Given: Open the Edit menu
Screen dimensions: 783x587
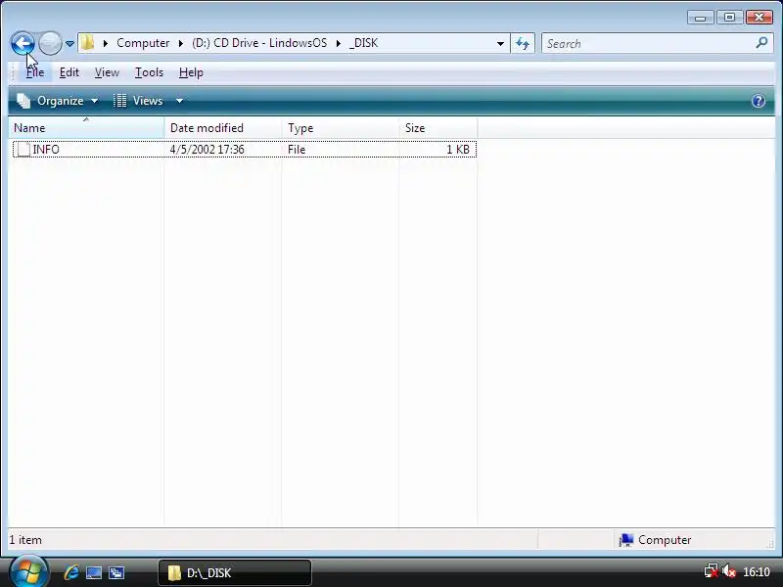Looking at the screenshot, I should coord(69,72).
